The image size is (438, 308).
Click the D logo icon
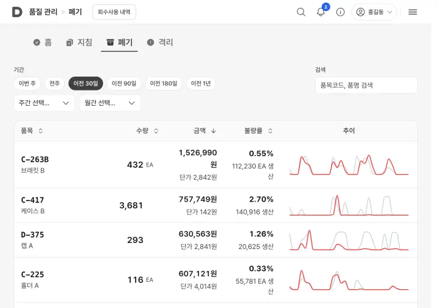click(17, 12)
